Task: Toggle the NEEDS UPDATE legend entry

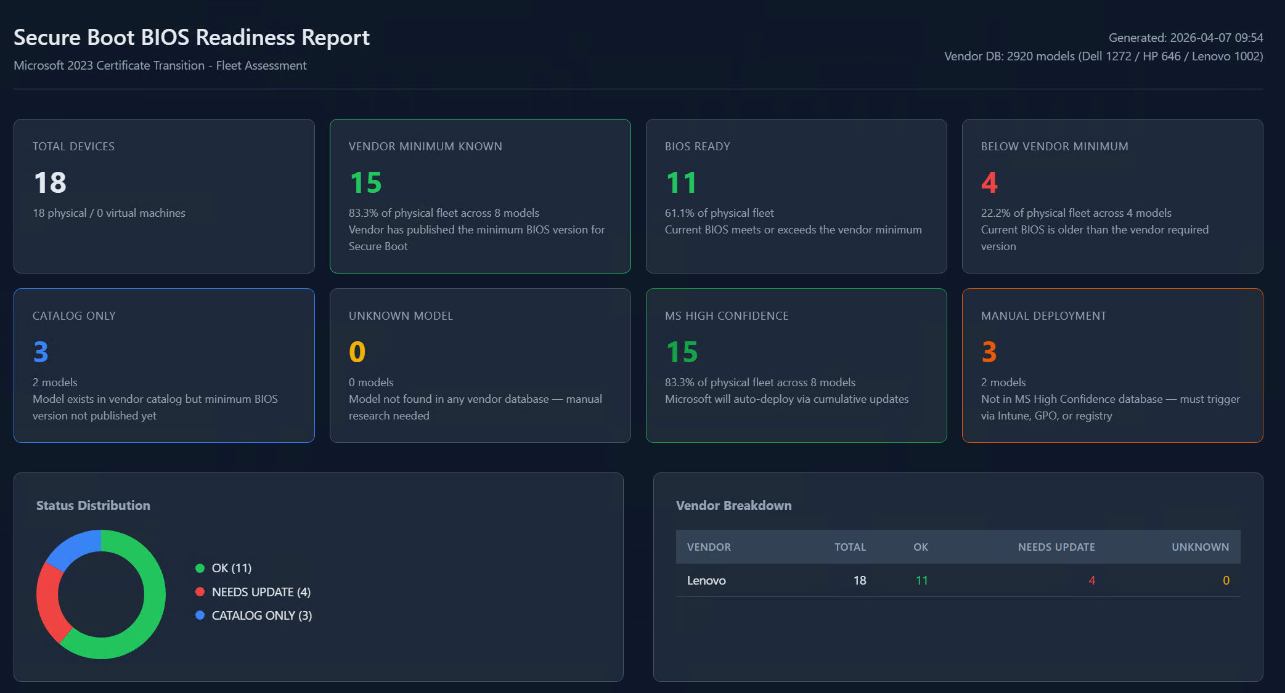Action: [x=261, y=591]
